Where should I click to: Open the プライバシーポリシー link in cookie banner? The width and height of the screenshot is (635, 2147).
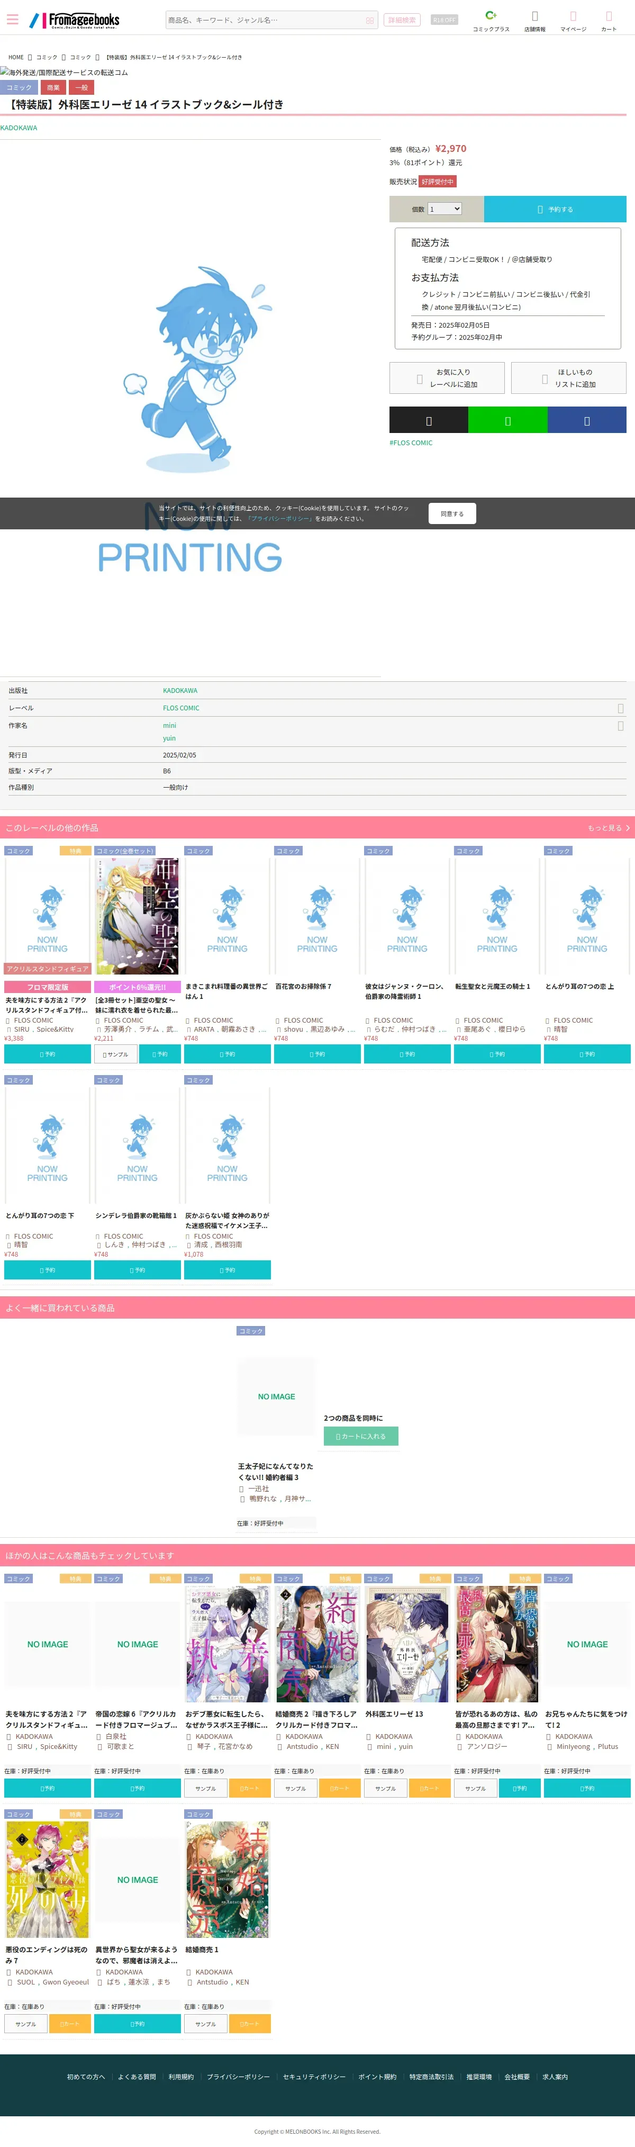click(280, 518)
